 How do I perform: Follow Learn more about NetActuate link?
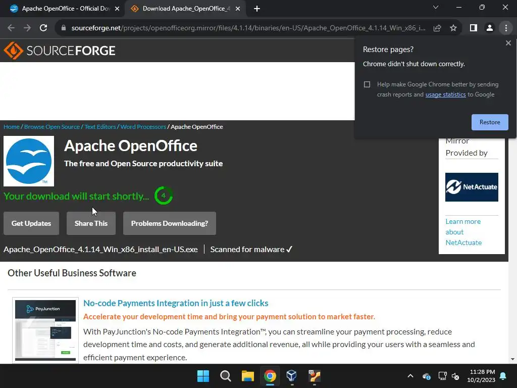463,232
